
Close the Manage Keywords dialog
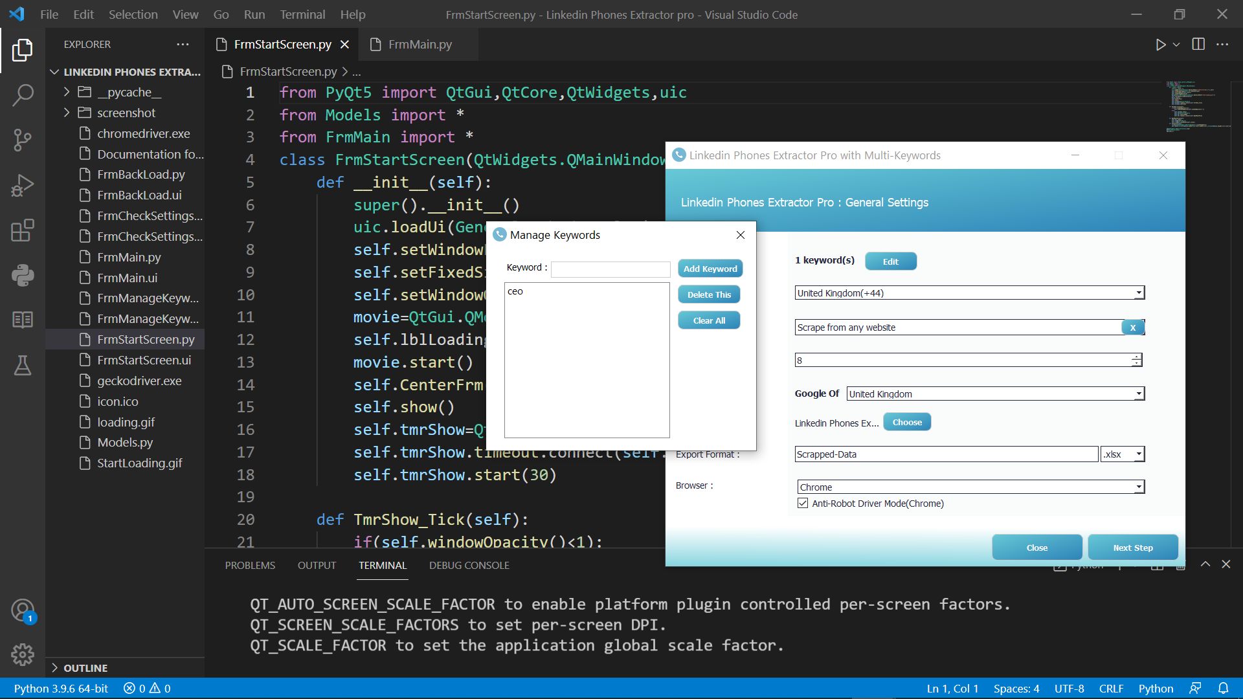741,235
